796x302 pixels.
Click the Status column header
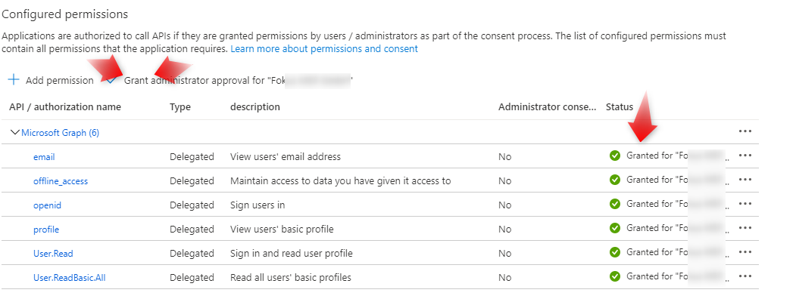coord(620,107)
